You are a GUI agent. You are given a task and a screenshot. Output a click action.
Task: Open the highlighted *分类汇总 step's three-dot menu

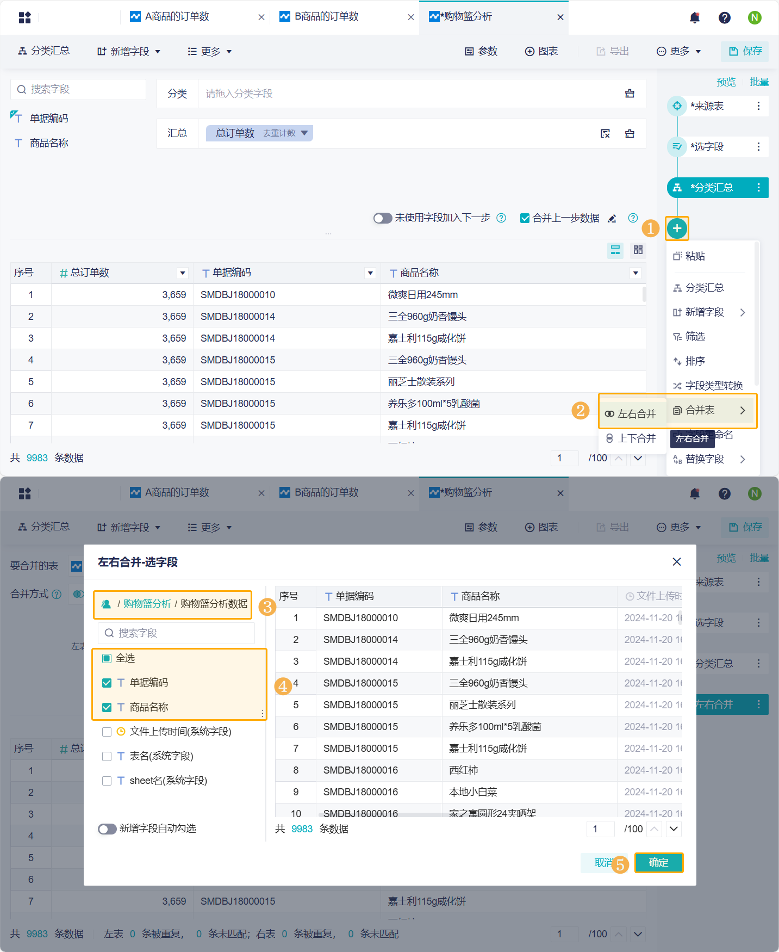(758, 188)
